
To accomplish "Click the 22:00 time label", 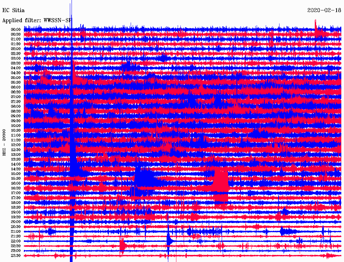I will tap(16, 241).
